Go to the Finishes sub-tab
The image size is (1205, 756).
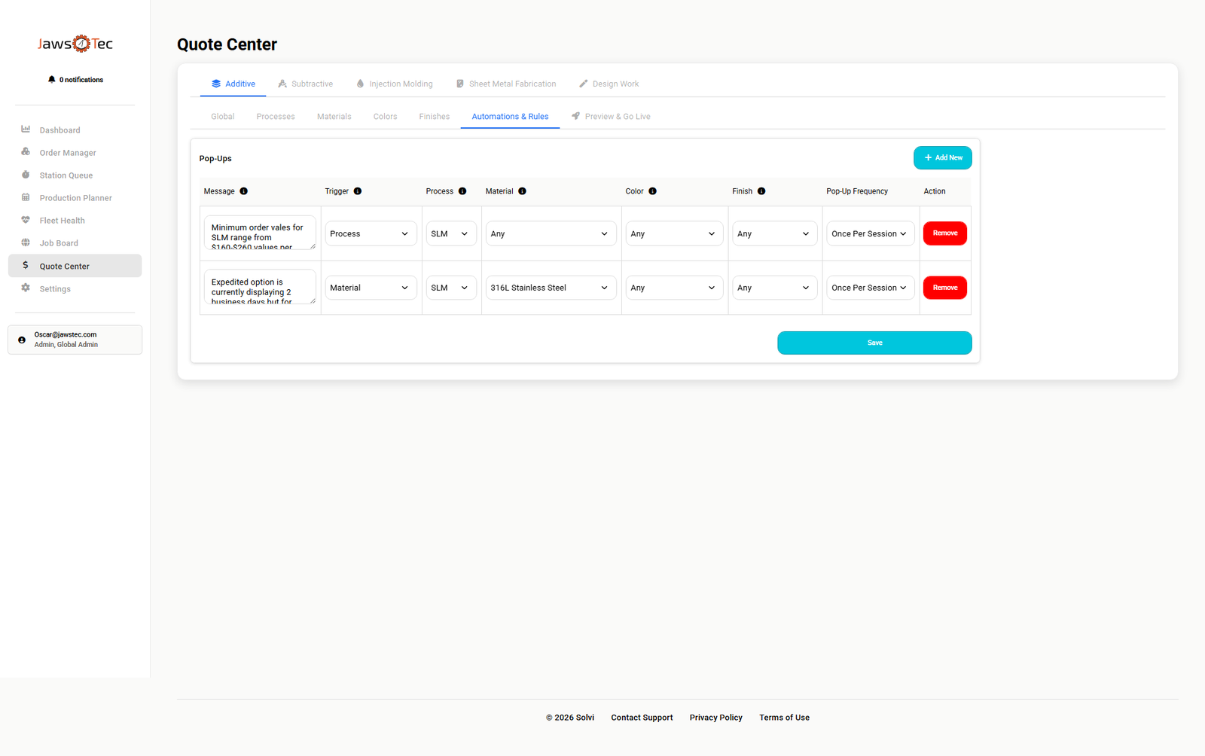[435, 116]
